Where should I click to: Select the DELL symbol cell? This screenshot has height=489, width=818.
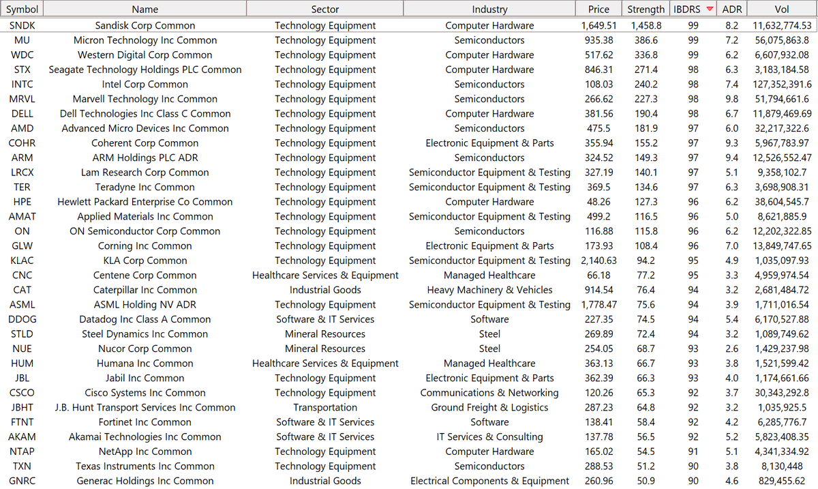point(22,114)
